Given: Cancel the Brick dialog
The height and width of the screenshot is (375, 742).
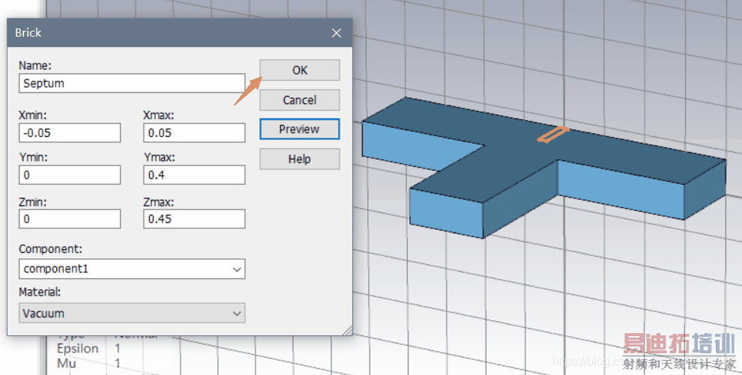Looking at the screenshot, I should [x=300, y=100].
